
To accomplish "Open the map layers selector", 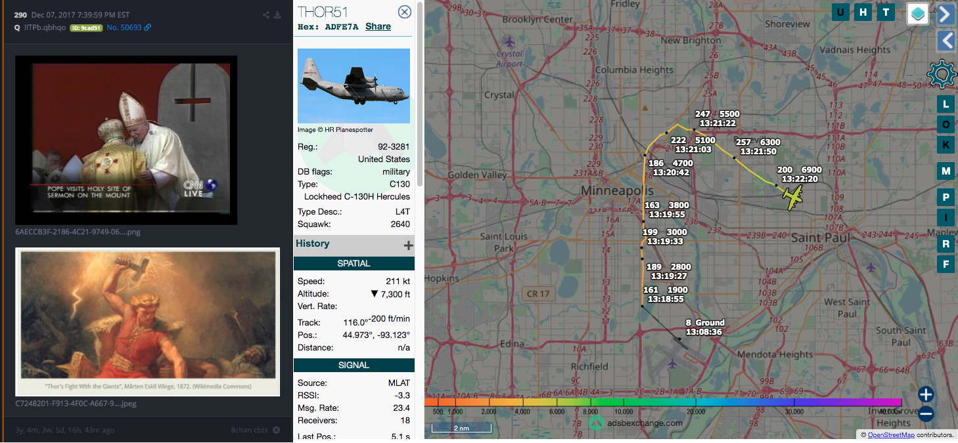I will tap(917, 13).
